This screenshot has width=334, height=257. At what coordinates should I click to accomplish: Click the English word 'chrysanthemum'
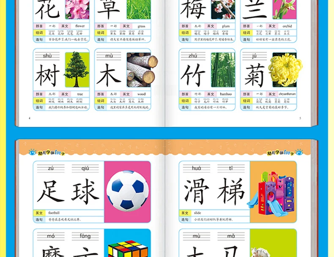tap(287, 94)
